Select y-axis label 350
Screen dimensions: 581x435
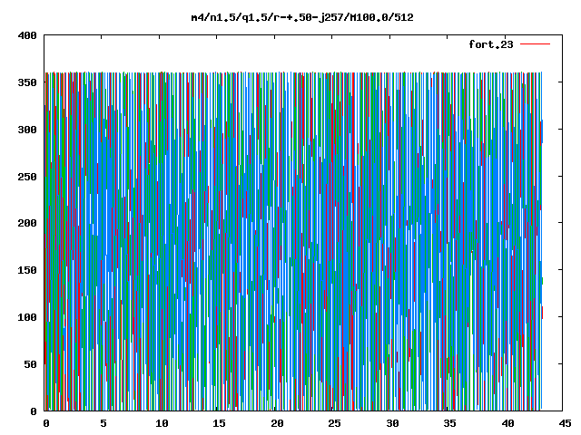[27, 82]
